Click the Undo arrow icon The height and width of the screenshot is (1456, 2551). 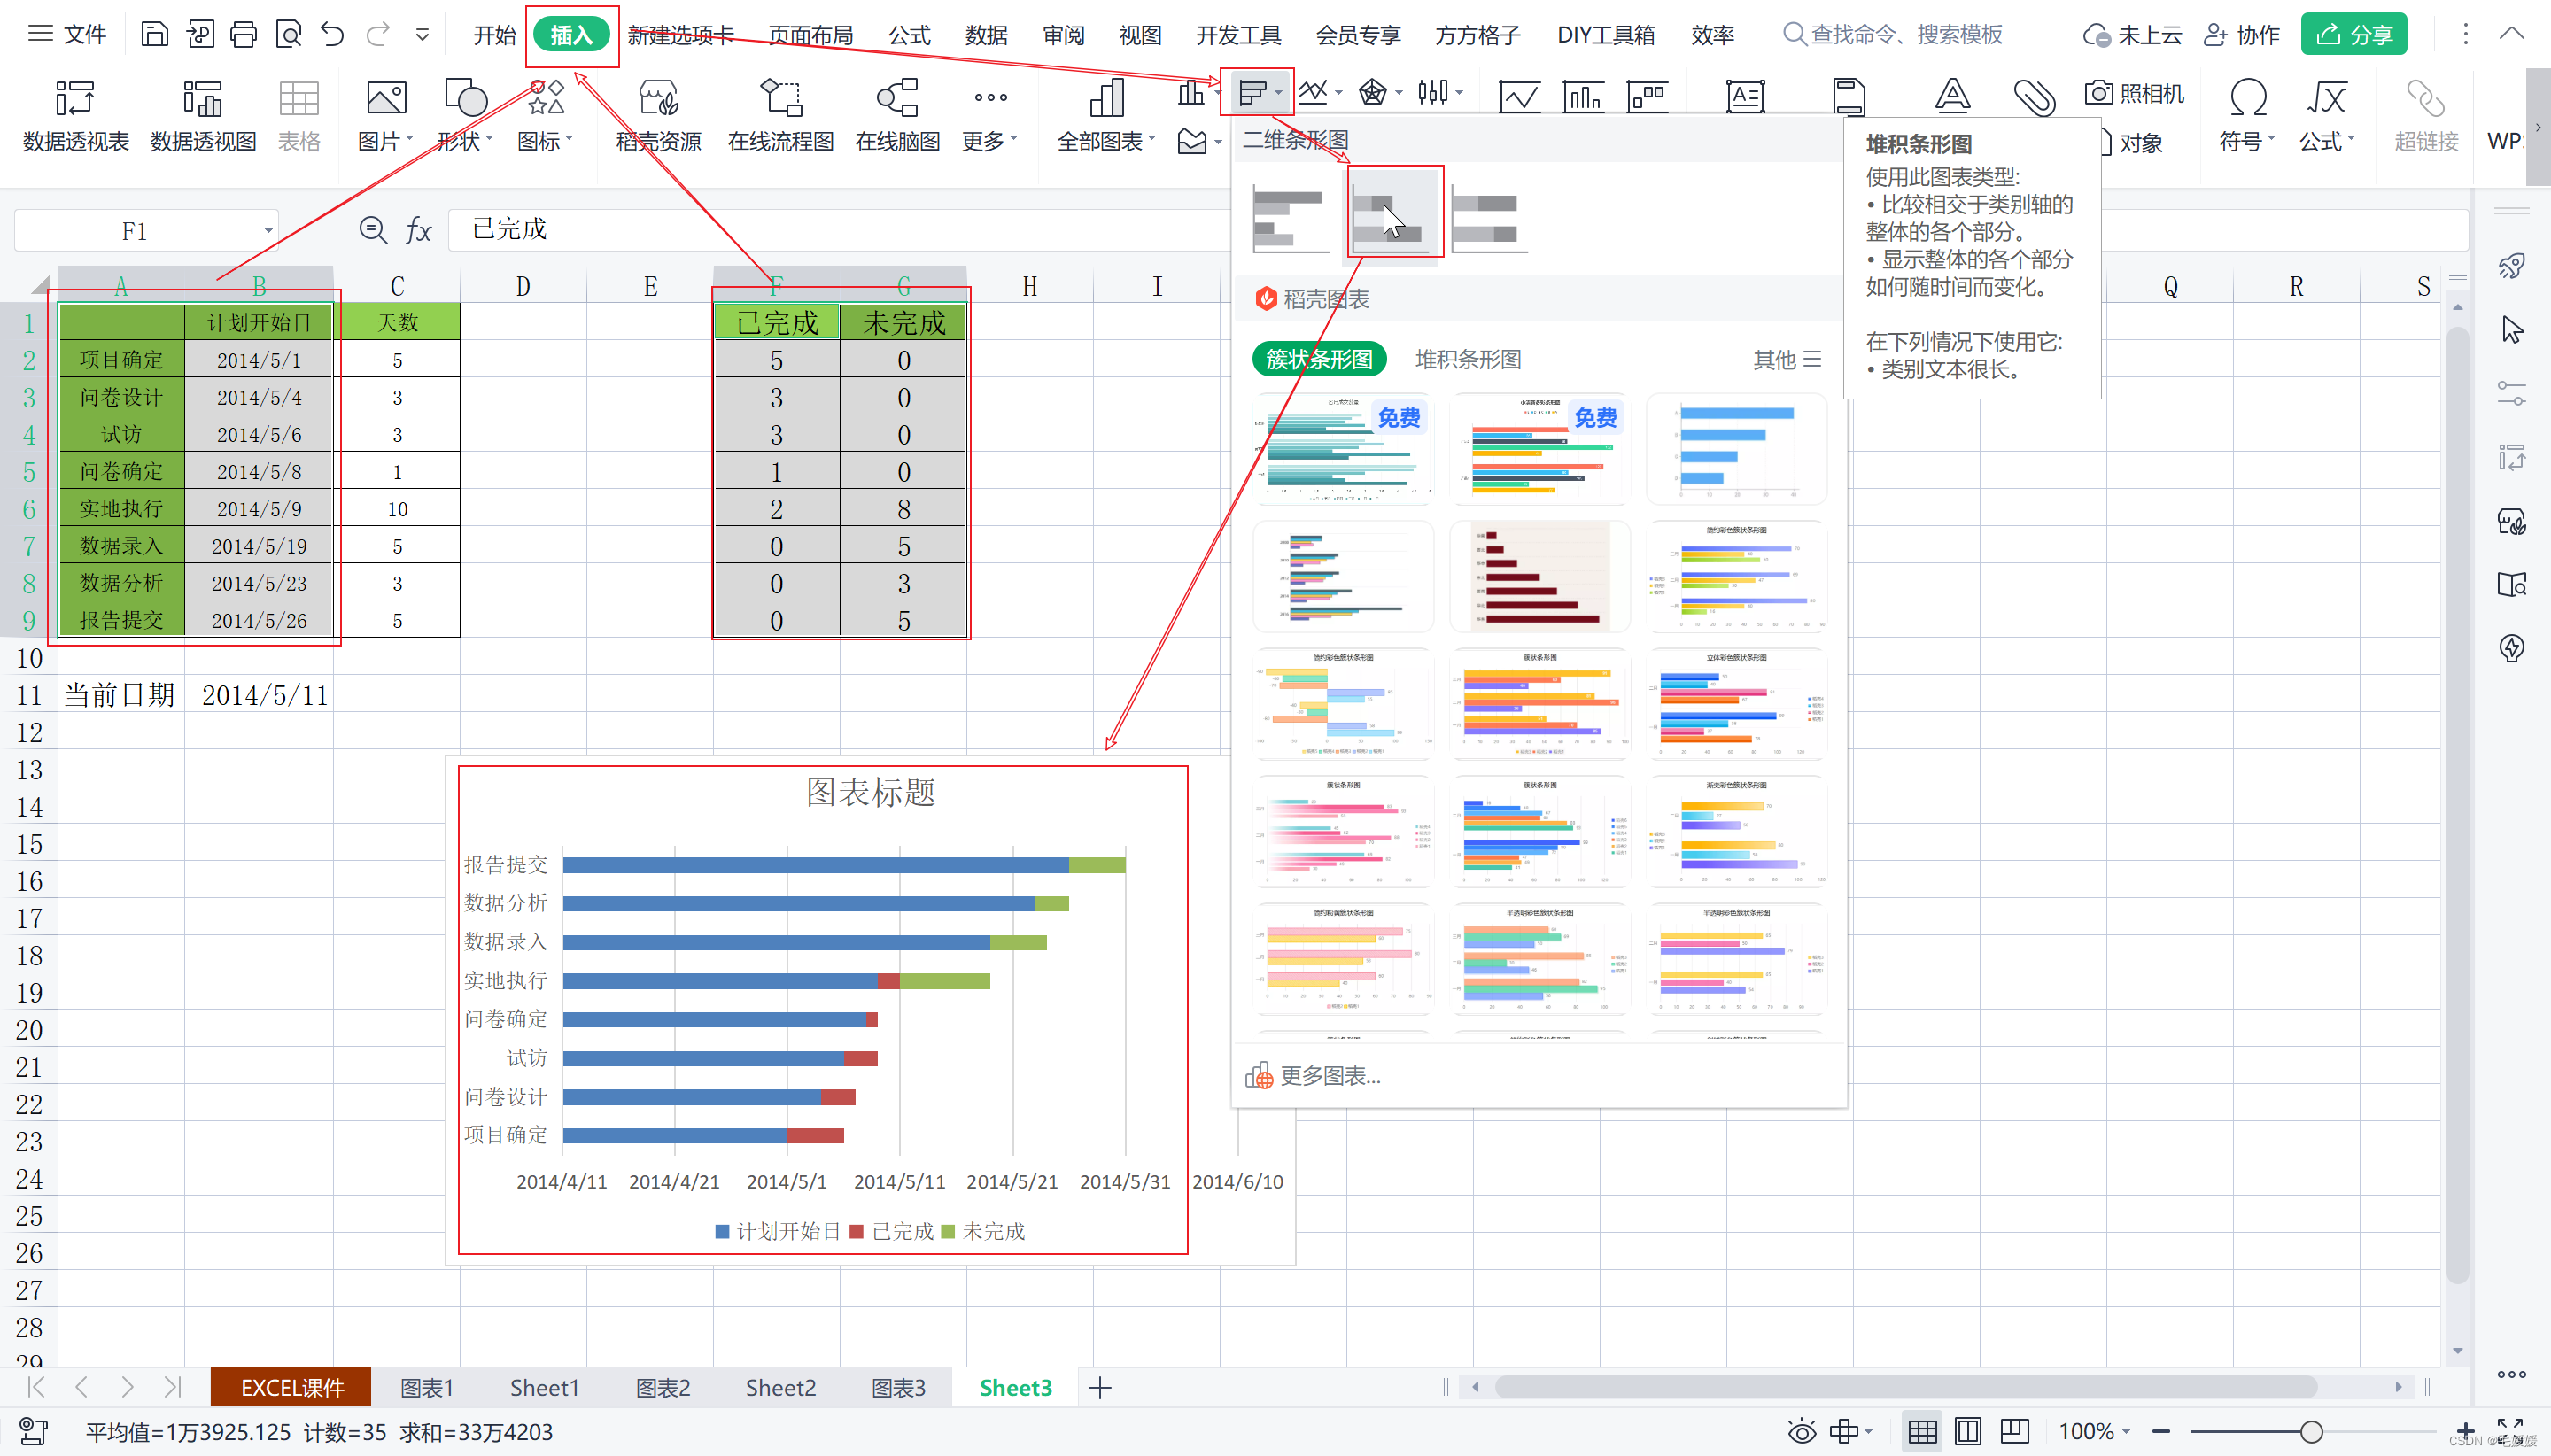332,35
